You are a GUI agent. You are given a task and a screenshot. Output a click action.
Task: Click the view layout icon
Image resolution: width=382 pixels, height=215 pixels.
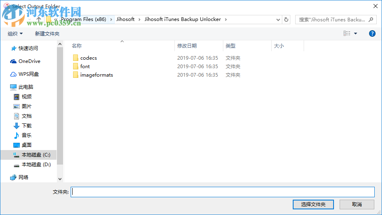point(347,33)
